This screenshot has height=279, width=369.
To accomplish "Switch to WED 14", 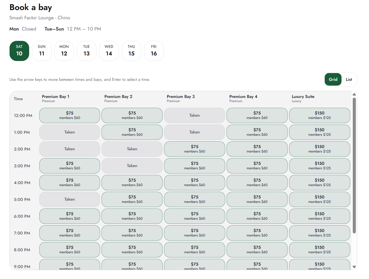I will click(109, 51).
